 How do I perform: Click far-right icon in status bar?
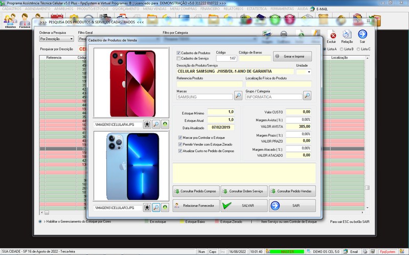tap(402, 251)
